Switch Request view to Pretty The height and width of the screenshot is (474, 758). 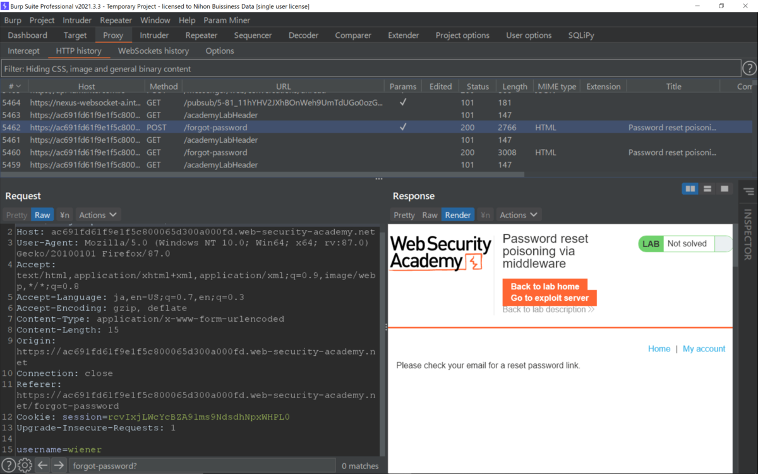point(16,215)
